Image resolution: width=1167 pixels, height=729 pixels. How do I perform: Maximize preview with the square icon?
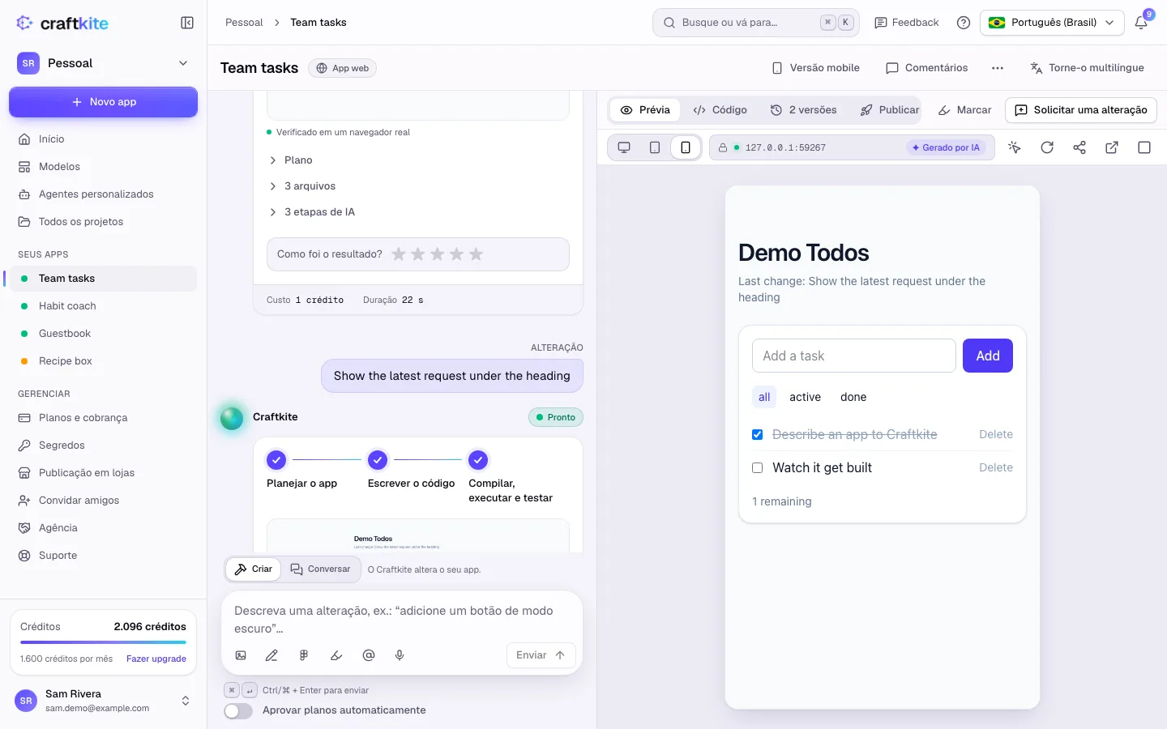(1144, 147)
